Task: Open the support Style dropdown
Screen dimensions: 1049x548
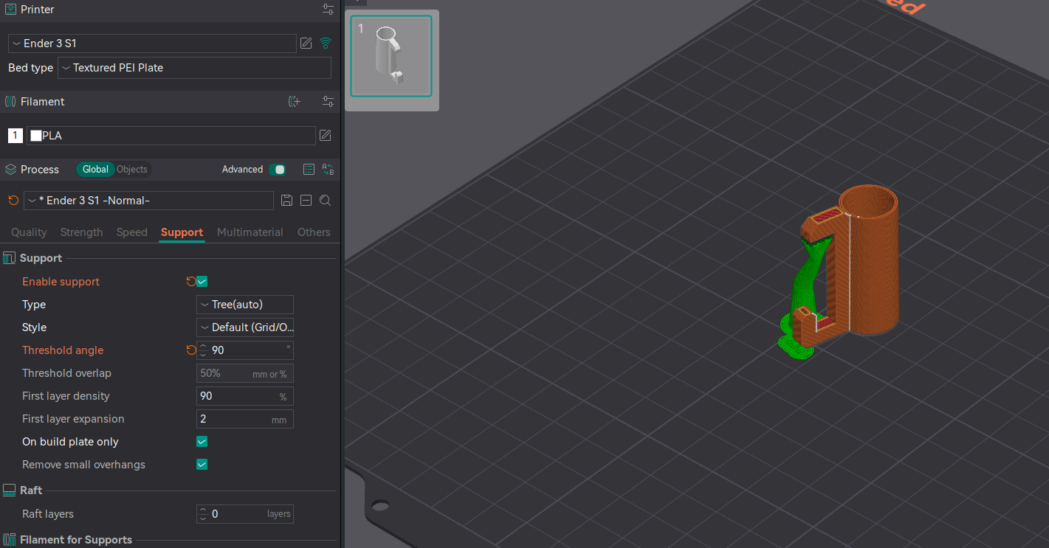Action: (245, 327)
